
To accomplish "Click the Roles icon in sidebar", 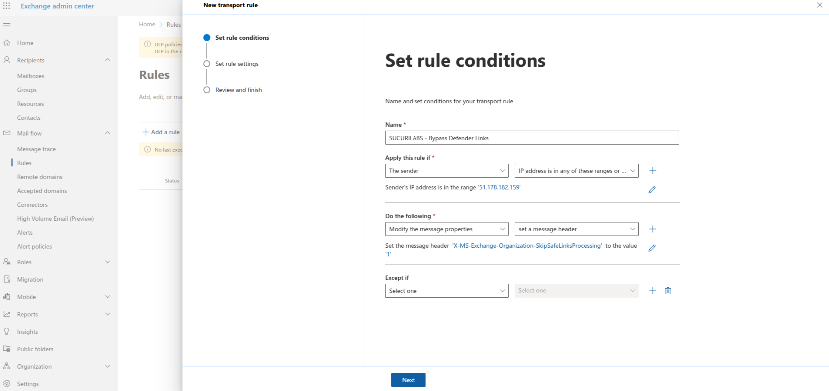I will click(x=7, y=262).
